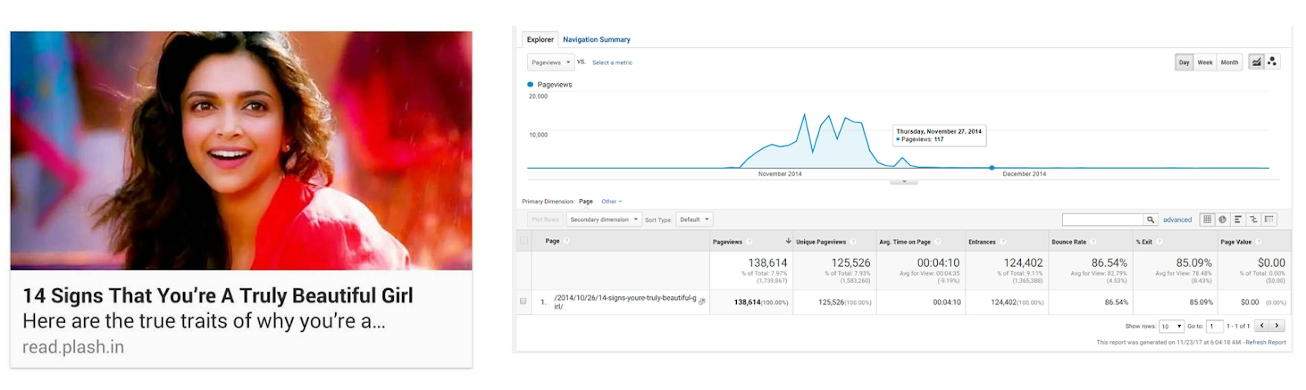
Task: Click the December 2014 axis label
Action: point(1024,174)
